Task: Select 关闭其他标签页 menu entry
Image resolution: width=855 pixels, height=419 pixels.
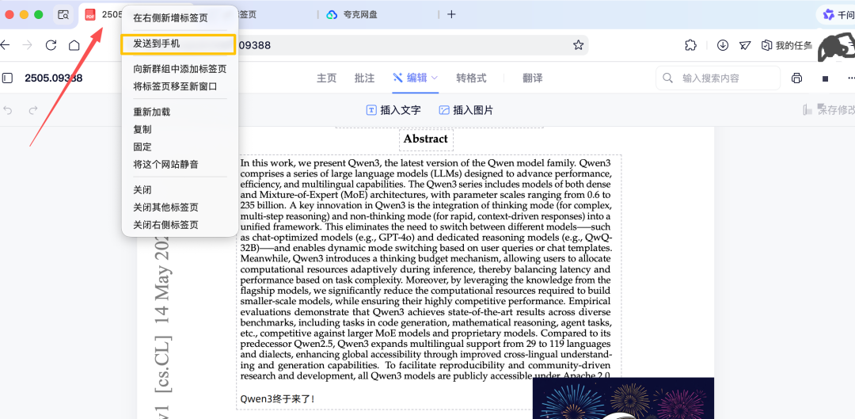Action: point(165,208)
